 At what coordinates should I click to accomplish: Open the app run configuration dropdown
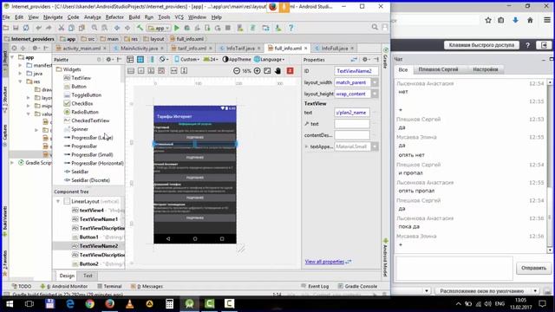(159, 28)
